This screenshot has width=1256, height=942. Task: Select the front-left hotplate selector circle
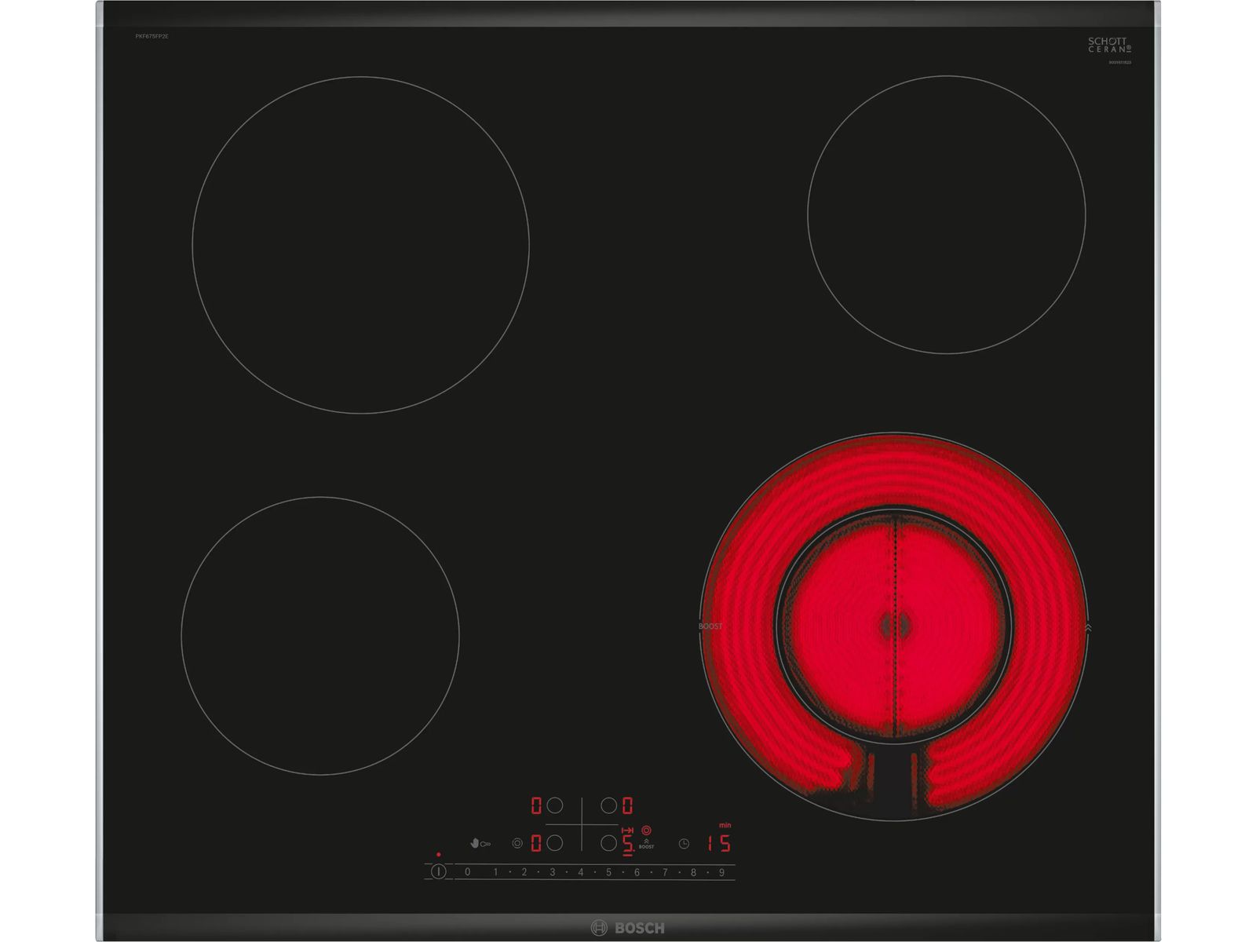pos(555,843)
